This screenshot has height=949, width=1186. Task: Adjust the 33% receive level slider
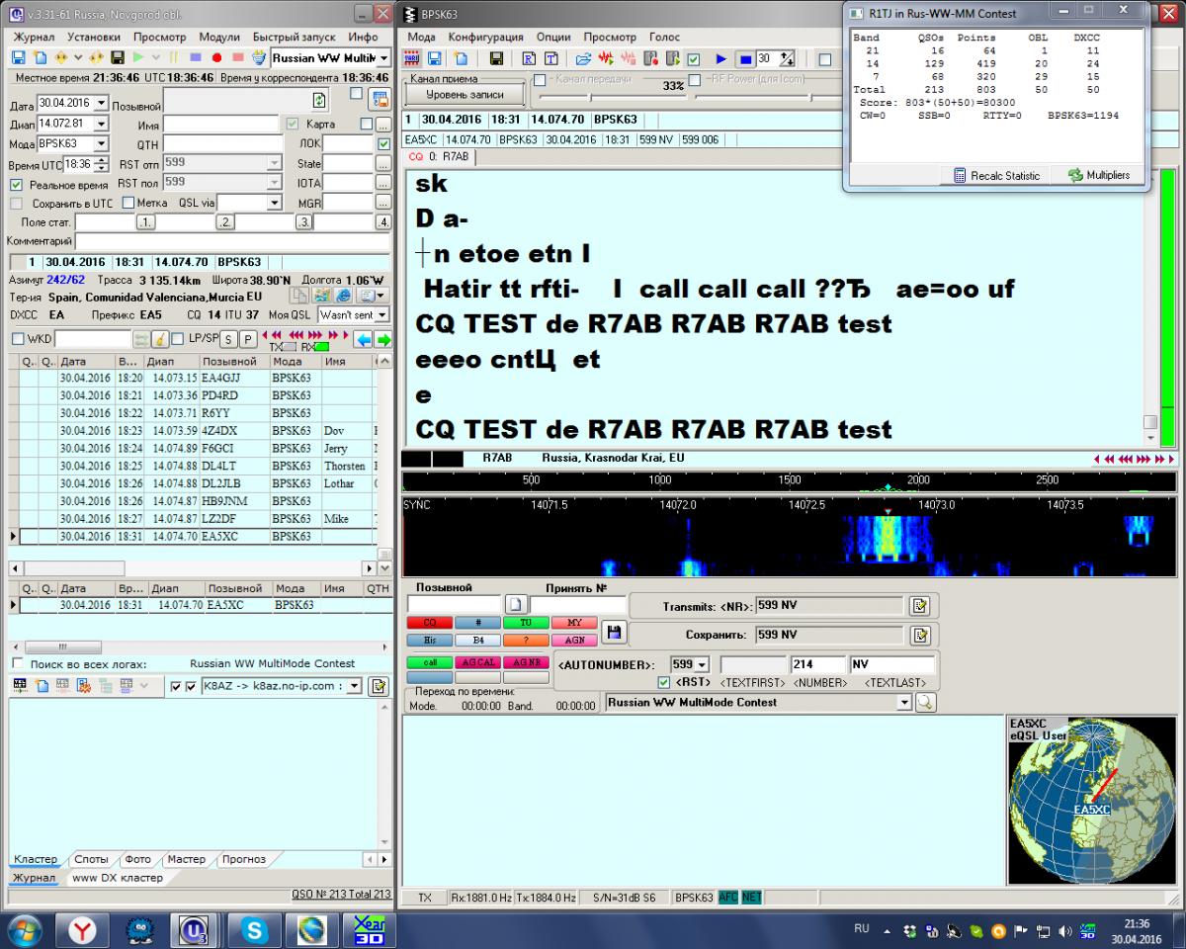[x=590, y=98]
